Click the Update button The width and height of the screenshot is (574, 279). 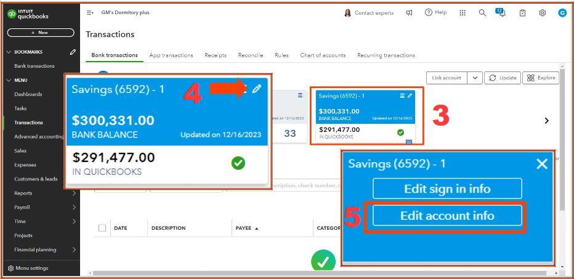pos(503,78)
